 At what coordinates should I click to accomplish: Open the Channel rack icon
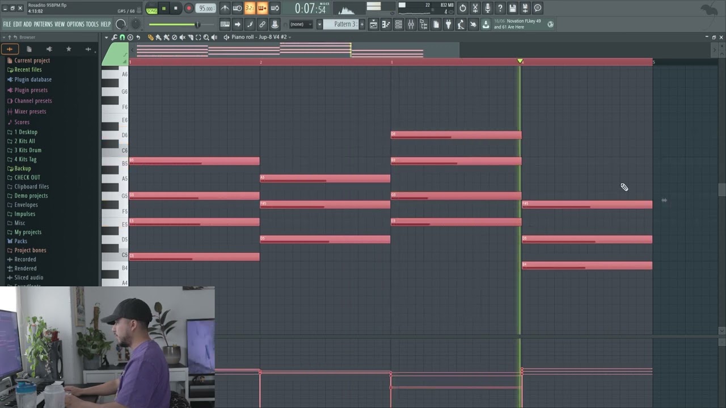(x=398, y=24)
